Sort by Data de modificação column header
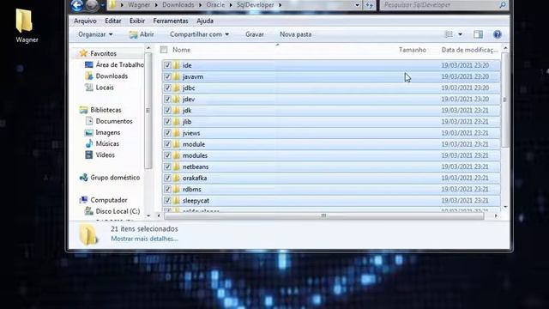Viewport: 549px width, 309px height. click(x=469, y=50)
